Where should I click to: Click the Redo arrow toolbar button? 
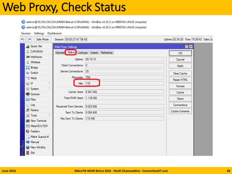click(x=29, y=39)
